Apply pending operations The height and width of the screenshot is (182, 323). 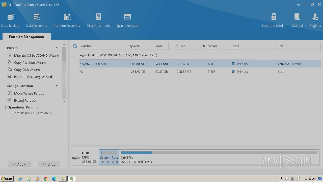[x=19, y=164]
